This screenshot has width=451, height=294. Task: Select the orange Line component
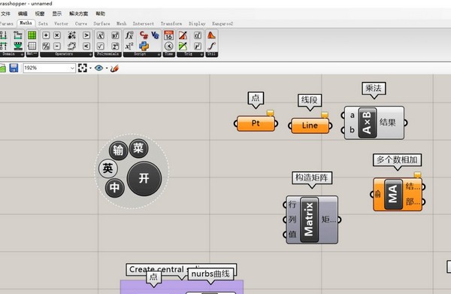coord(310,126)
